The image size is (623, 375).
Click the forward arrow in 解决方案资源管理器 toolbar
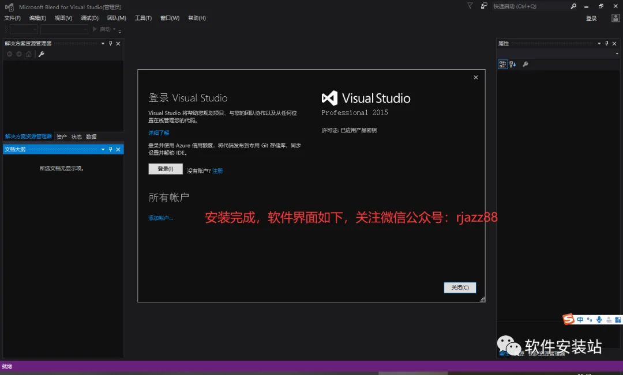click(x=19, y=54)
